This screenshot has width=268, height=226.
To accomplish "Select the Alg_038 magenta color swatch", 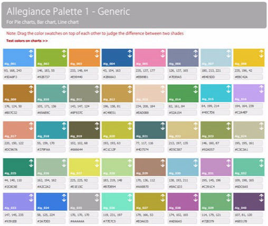I will click(x=183, y=202).
